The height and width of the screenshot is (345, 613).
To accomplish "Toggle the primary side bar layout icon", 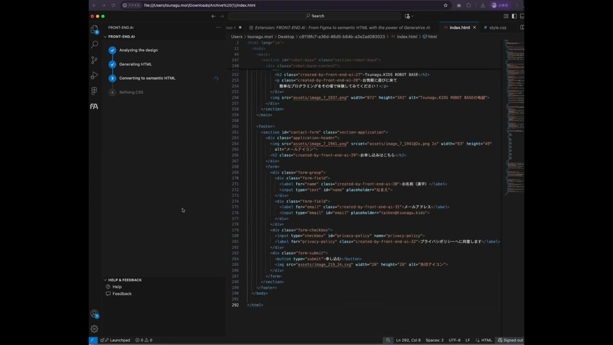I will point(514,16).
